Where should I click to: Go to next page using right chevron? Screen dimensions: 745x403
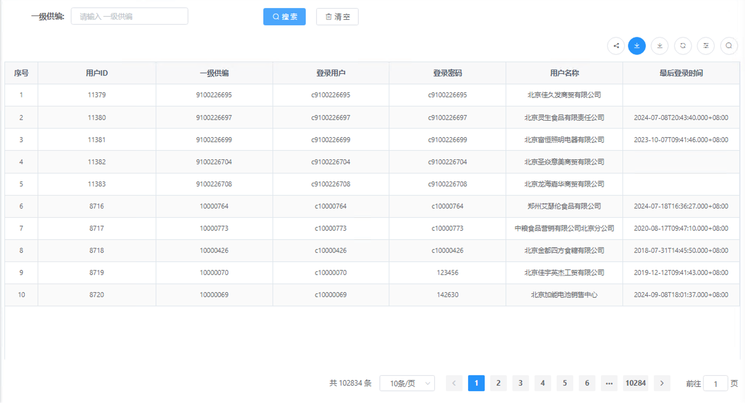(x=662, y=383)
